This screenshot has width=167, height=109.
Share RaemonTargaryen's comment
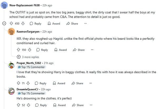79,50
